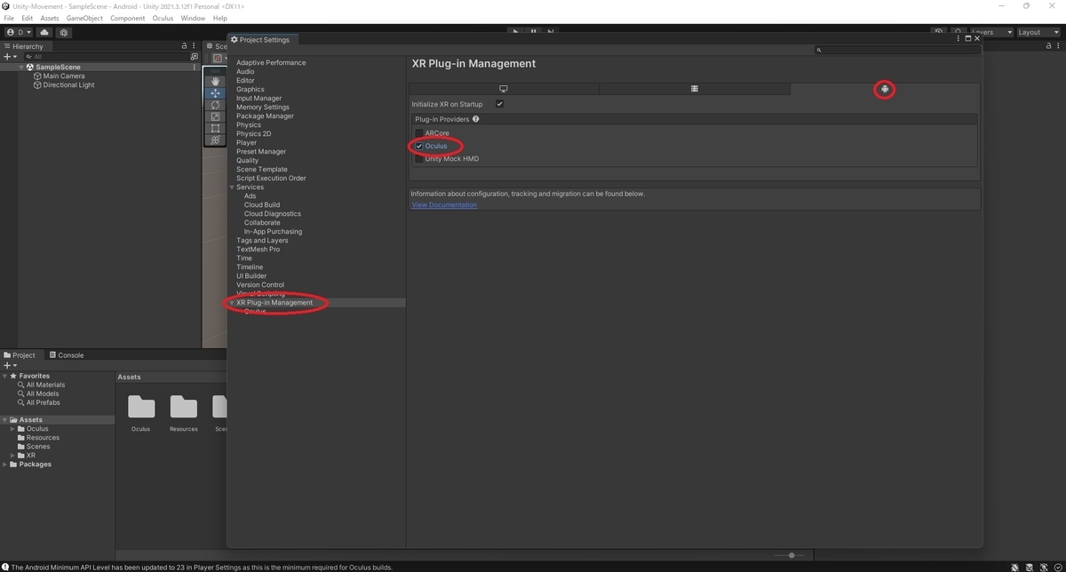Click the All Materials favorite search

pyautogui.click(x=45, y=385)
